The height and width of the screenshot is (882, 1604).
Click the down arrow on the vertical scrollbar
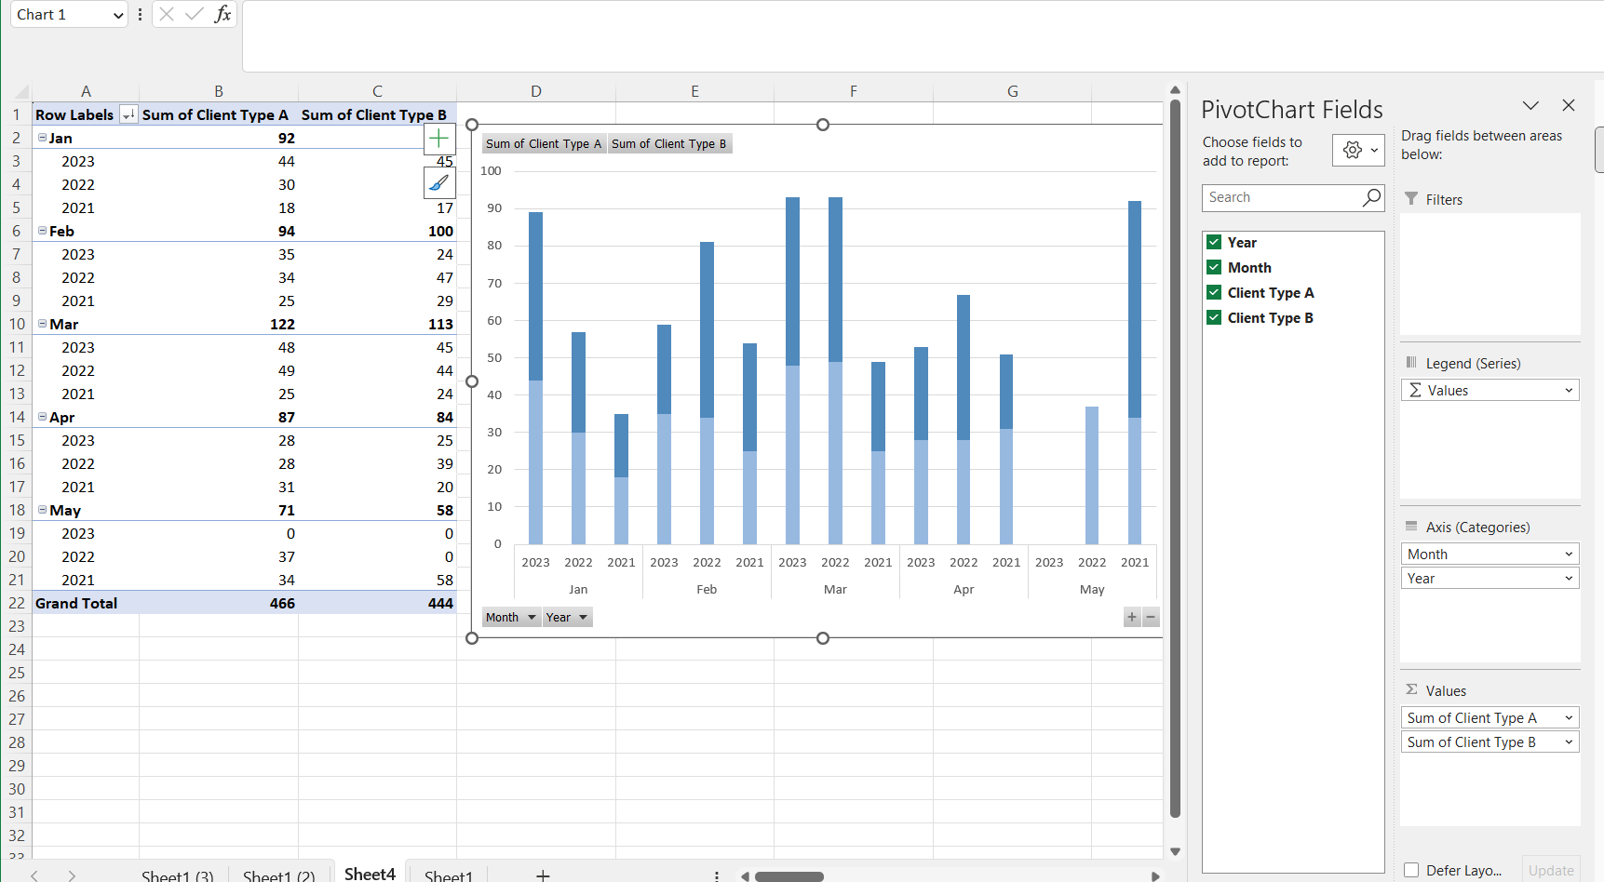pyautogui.click(x=1176, y=851)
